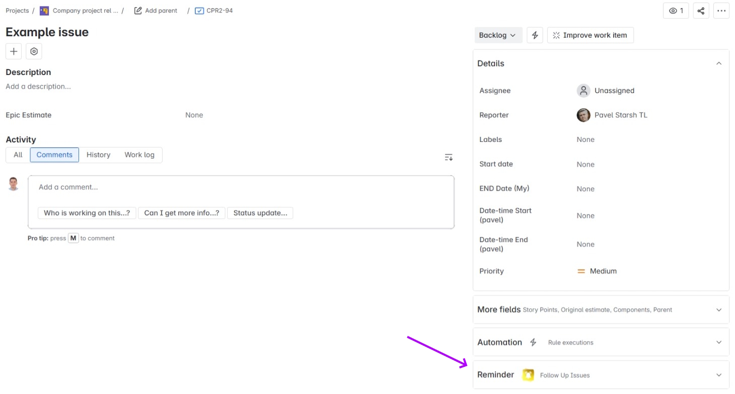Click the Follow Up Issues app icon

(x=528, y=375)
